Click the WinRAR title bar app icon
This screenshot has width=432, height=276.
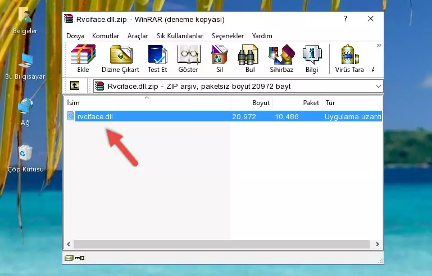69,19
